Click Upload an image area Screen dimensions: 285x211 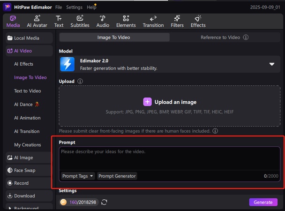[x=169, y=106]
